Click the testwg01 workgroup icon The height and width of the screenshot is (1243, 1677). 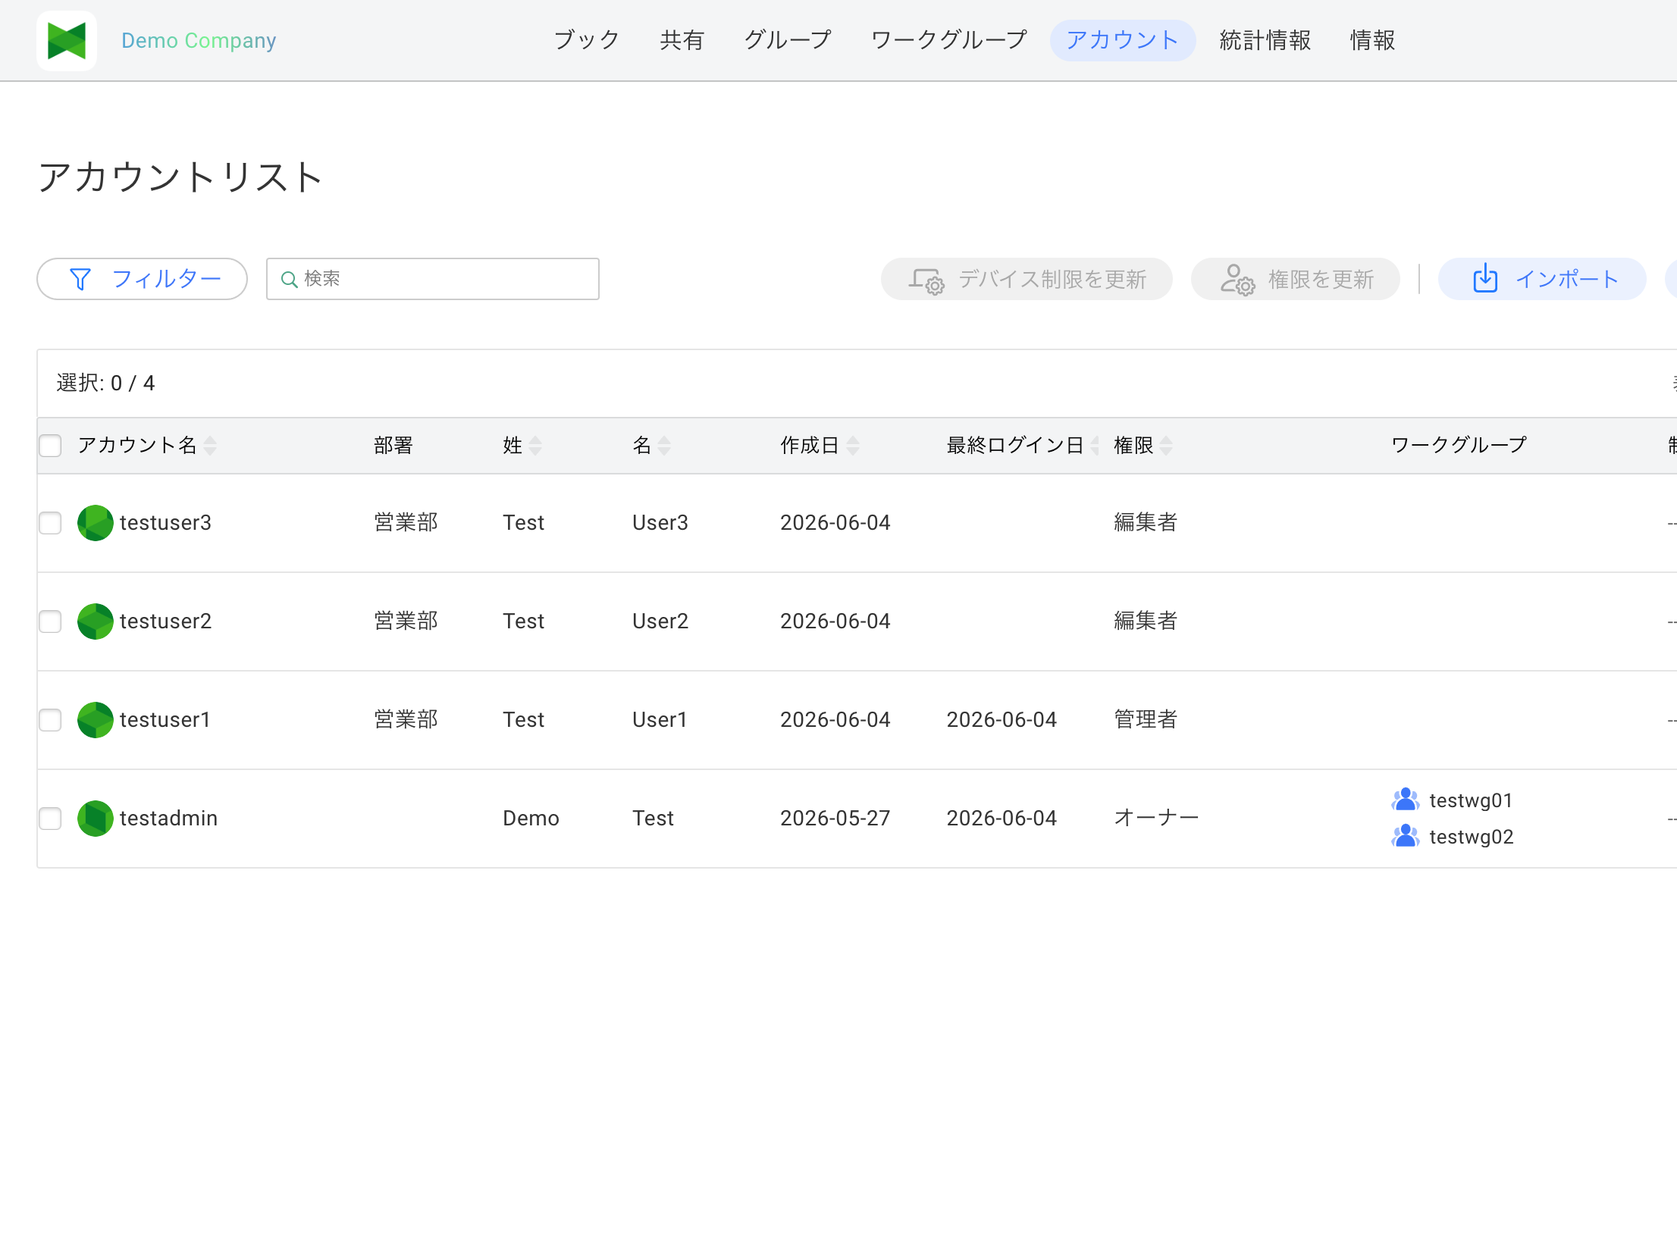click(x=1406, y=800)
